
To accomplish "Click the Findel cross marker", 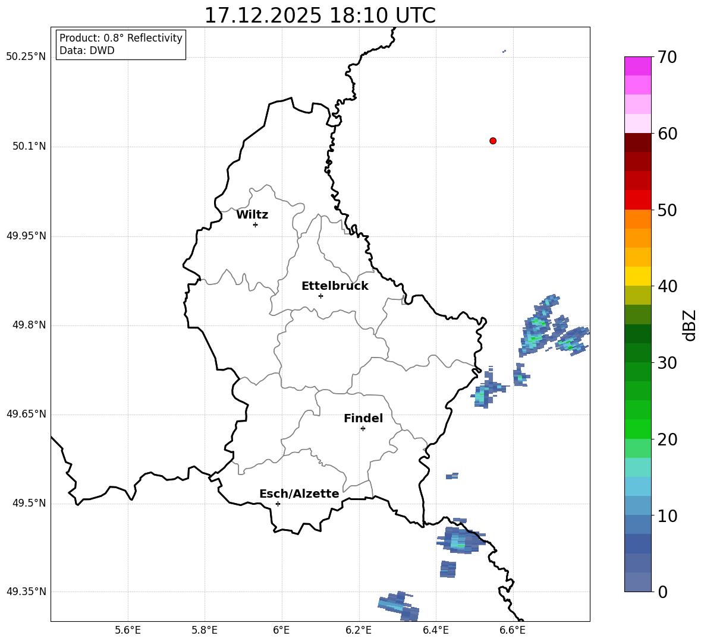I will click(363, 429).
